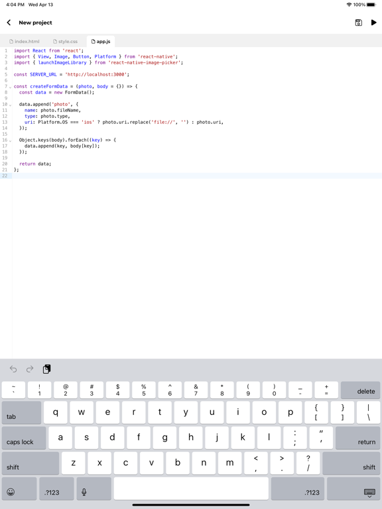Tap the paste clipboard icon
This screenshot has width=382, height=509.
[47, 369]
